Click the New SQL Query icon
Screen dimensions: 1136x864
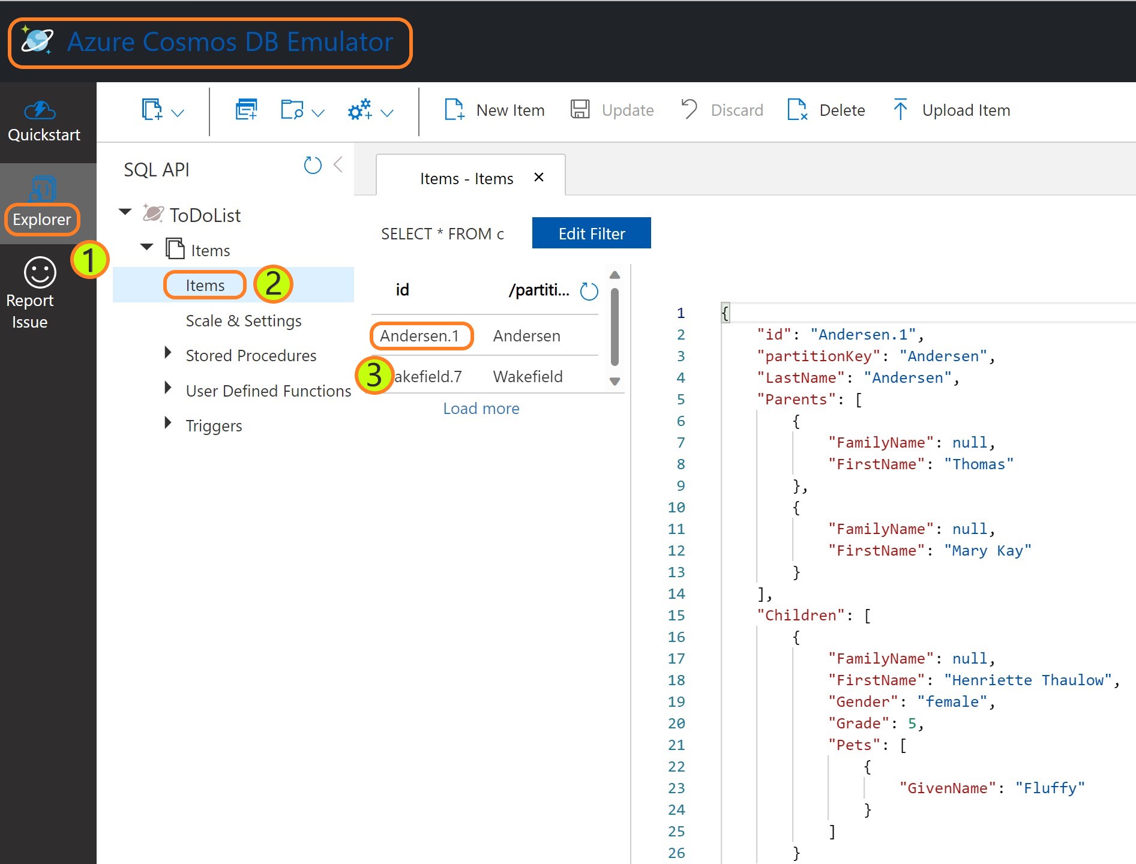tap(247, 110)
